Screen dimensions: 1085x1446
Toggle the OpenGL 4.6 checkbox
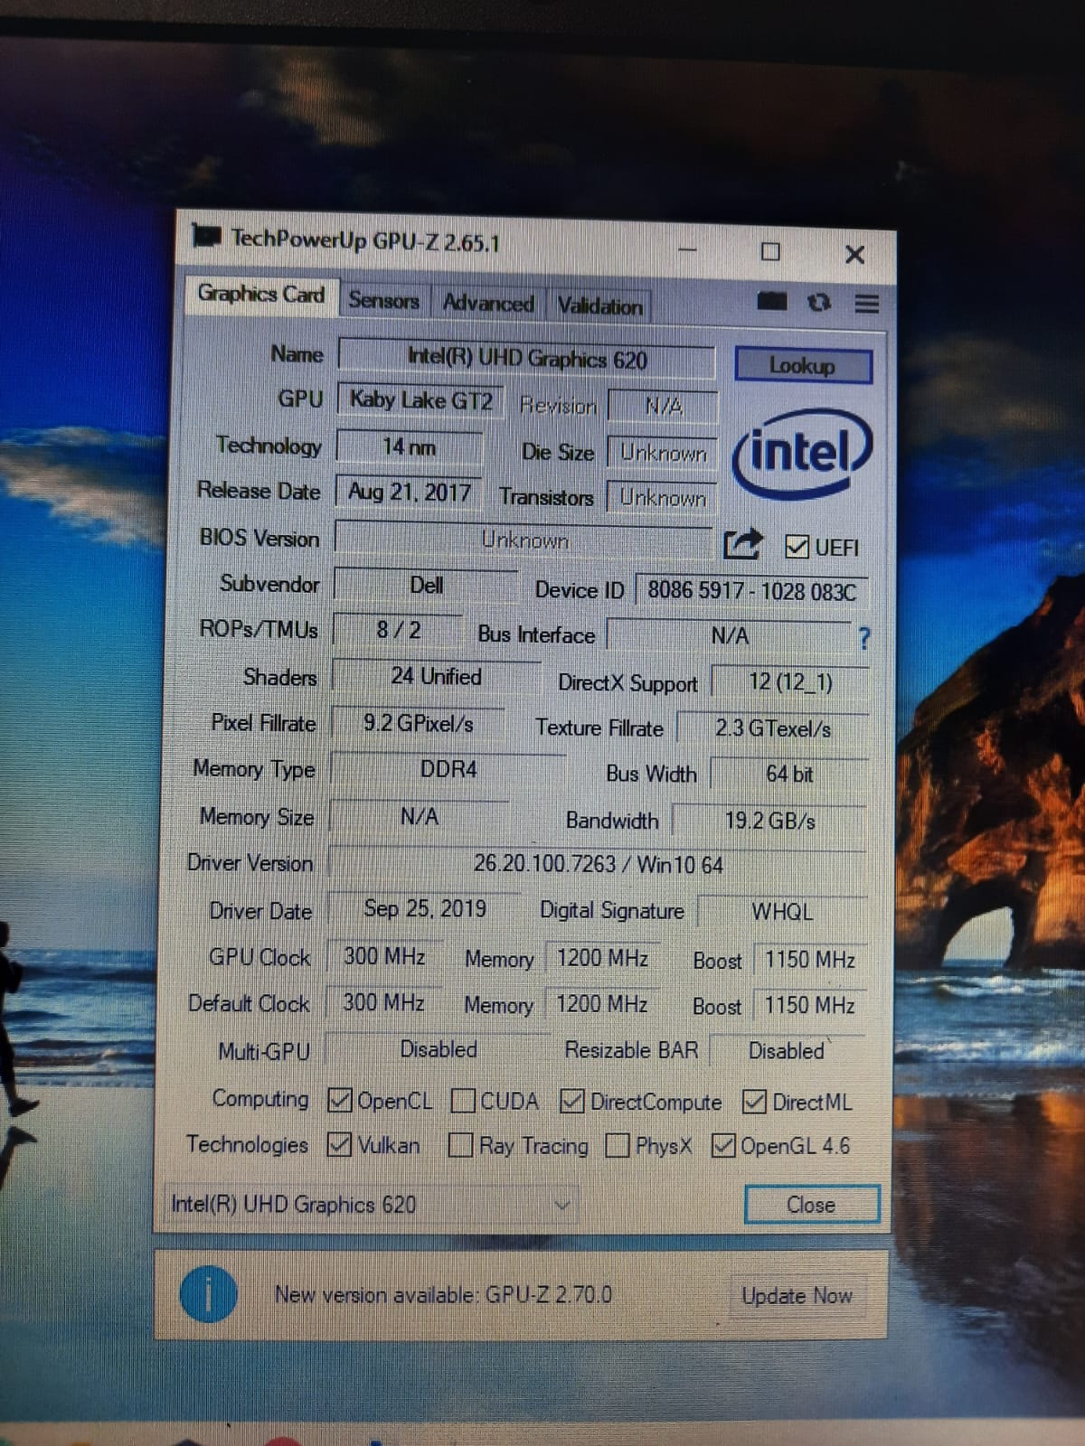723,1145
